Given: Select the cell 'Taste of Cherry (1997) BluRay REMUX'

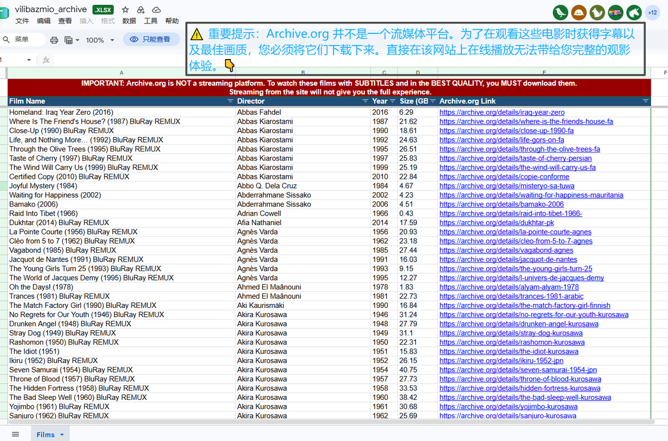Looking at the screenshot, I should point(121,159).
